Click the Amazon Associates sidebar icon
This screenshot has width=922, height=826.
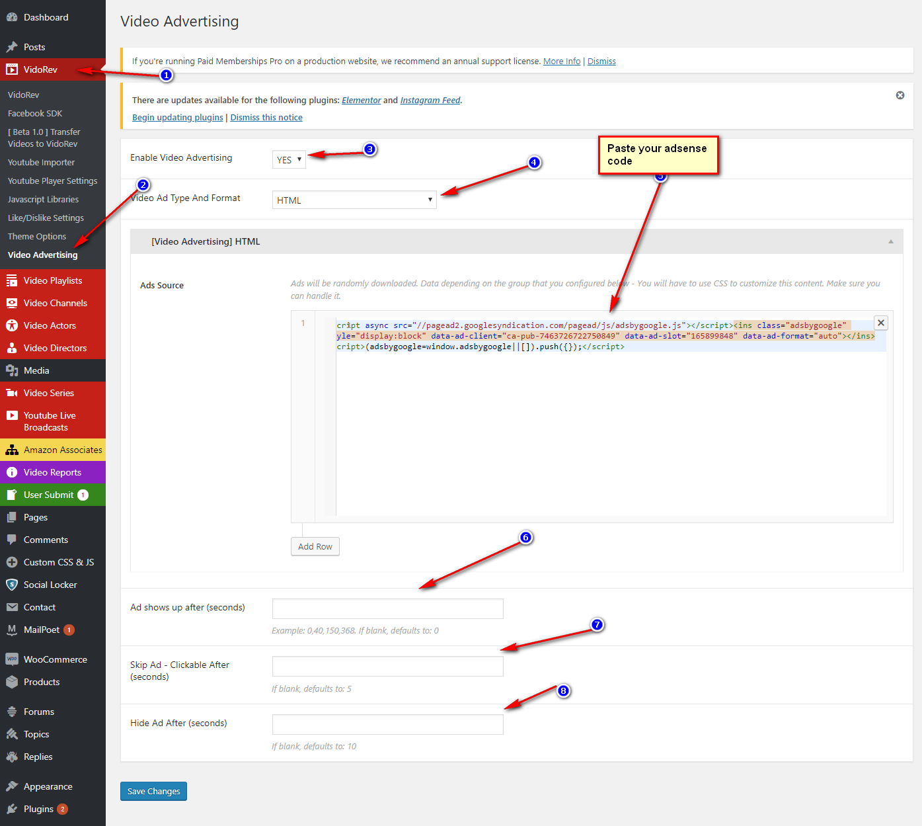(12, 450)
